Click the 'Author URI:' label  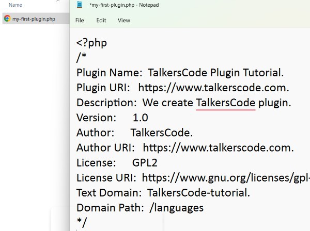click(105, 147)
